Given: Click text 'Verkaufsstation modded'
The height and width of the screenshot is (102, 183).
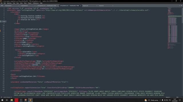Looking at the screenshot, I should click(31, 18).
